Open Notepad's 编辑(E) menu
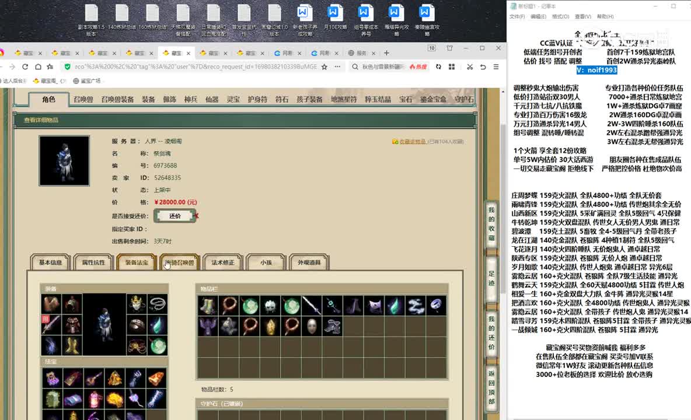Image resolution: width=691 pixels, height=420 pixels. pos(538,17)
